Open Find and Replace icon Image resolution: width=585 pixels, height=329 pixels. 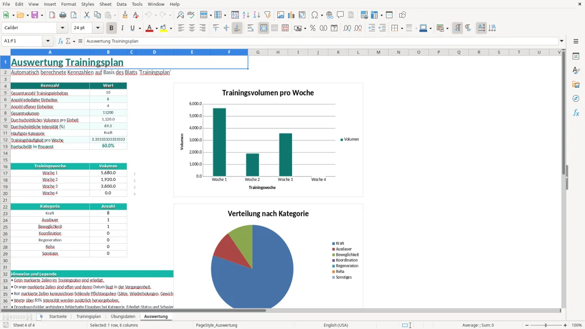[180, 15]
